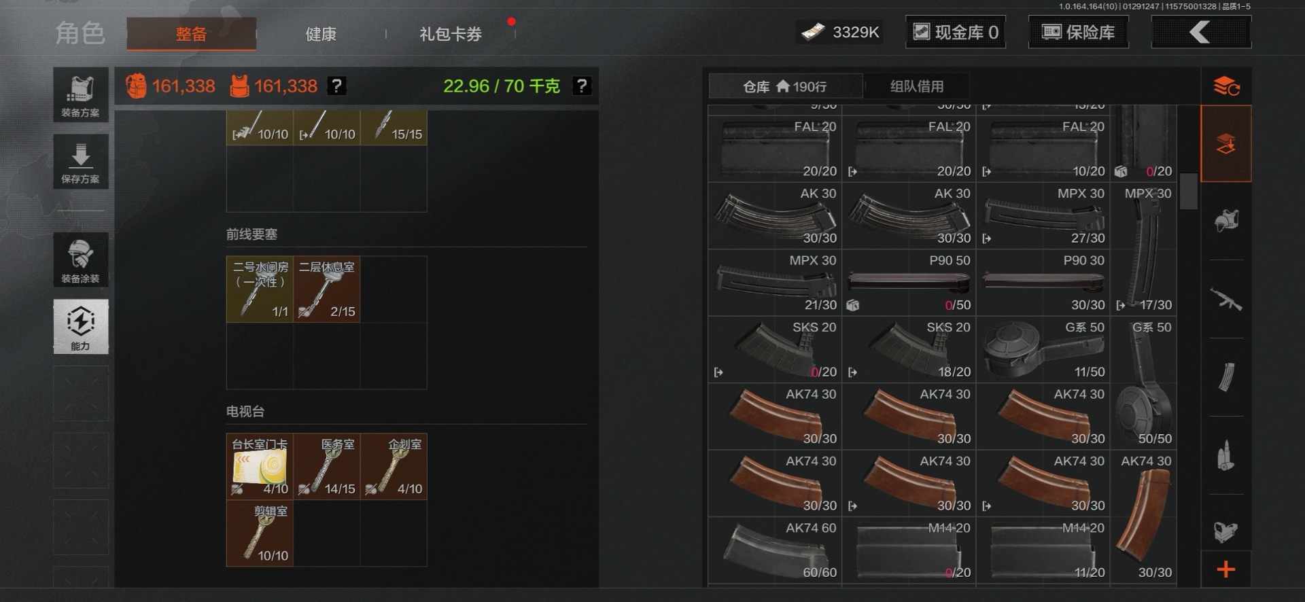Open the 装备方案 loadout icon

pyautogui.click(x=81, y=95)
